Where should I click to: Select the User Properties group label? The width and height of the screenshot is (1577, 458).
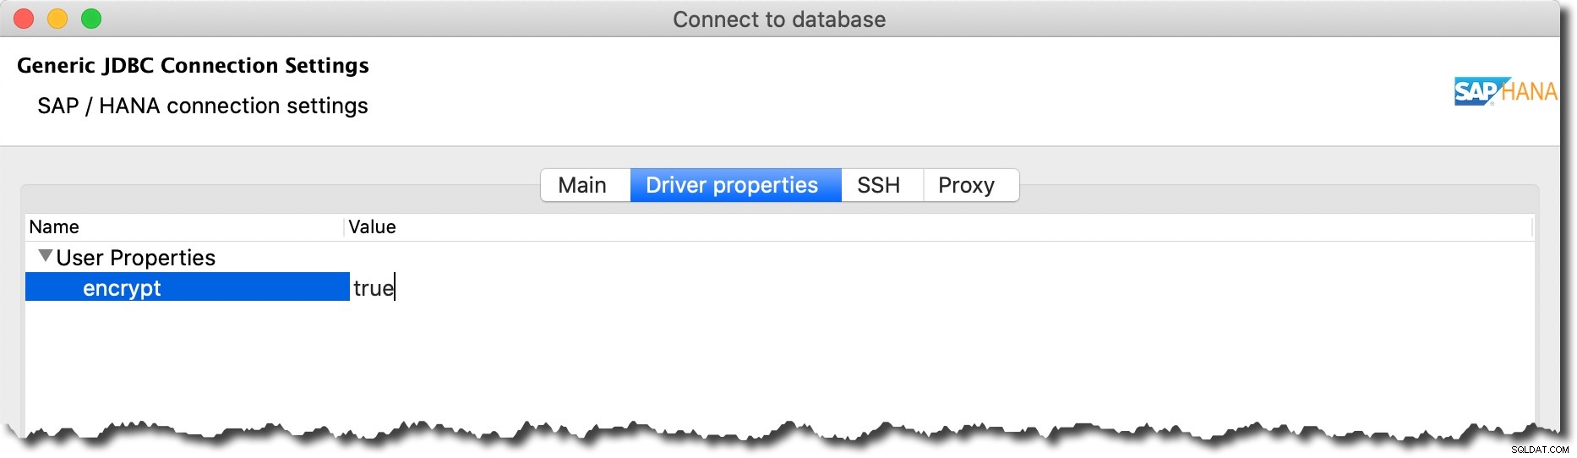136,258
